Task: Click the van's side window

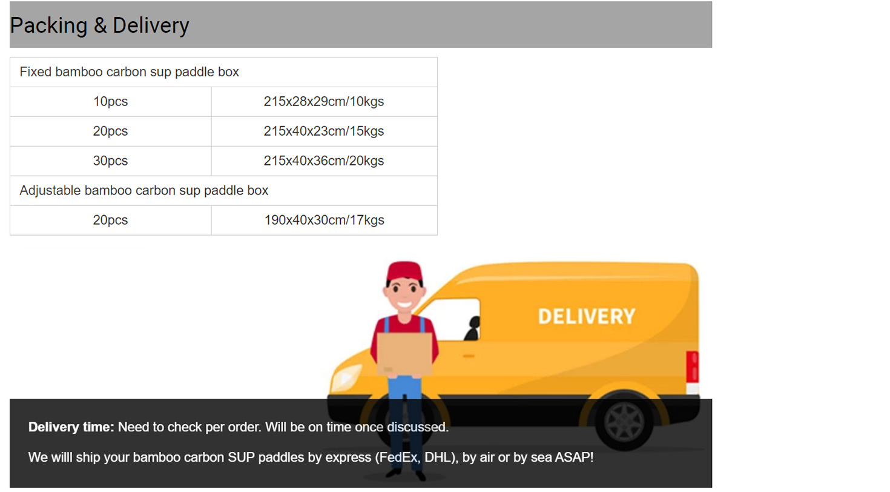Action: pyautogui.click(x=460, y=319)
